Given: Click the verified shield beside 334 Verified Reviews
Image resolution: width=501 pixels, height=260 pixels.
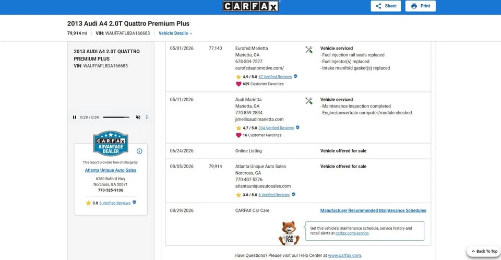Looking at the screenshot, I should coord(297,127).
